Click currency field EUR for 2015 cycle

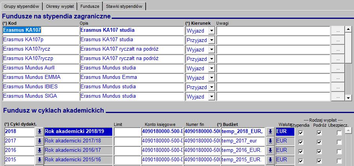pyautogui.click(x=285, y=160)
